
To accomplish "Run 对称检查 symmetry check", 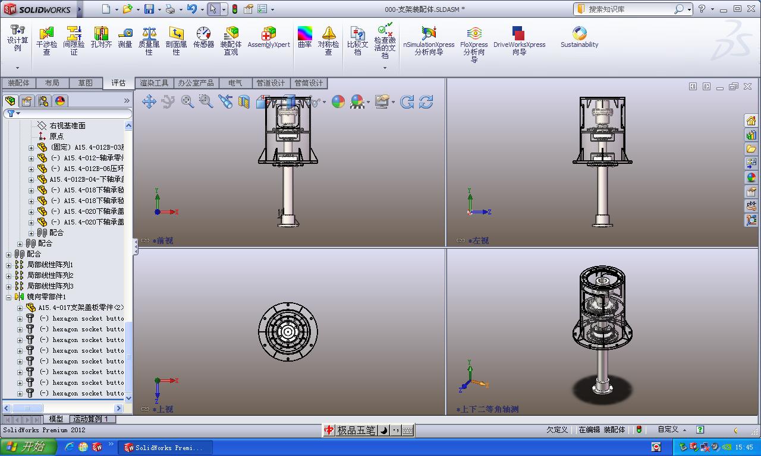I will click(328, 40).
